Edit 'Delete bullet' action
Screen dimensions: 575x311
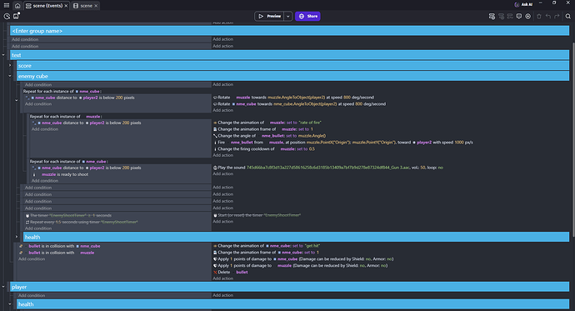(x=231, y=272)
